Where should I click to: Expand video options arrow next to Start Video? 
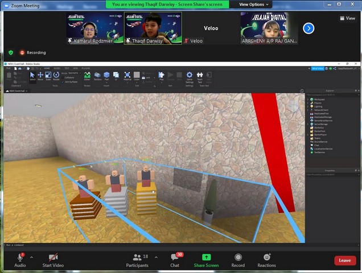point(72,258)
